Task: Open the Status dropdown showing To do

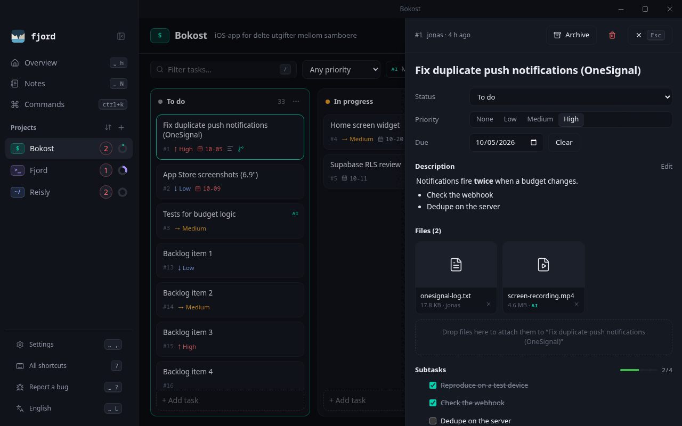Action: (571, 97)
